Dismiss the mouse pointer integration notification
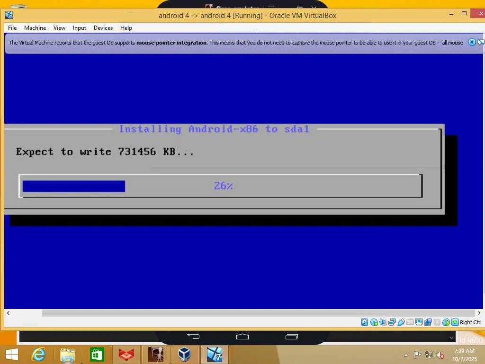 point(471,42)
